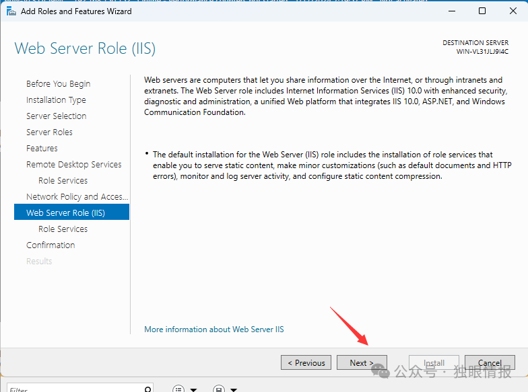The height and width of the screenshot is (392, 528).
Task: Open the dropdown arrow beside save icon
Action: click(x=234, y=390)
